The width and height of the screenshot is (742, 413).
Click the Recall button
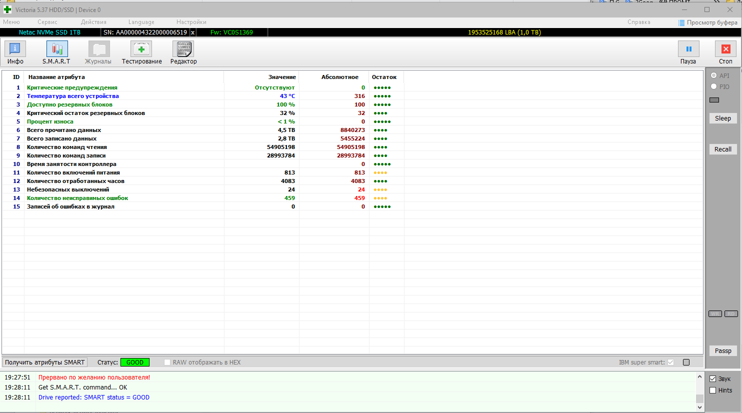(723, 149)
